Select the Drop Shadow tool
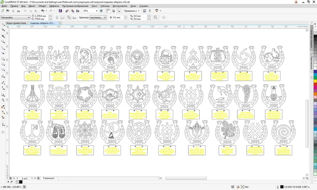This screenshot has width=317, height=190. click(3, 95)
